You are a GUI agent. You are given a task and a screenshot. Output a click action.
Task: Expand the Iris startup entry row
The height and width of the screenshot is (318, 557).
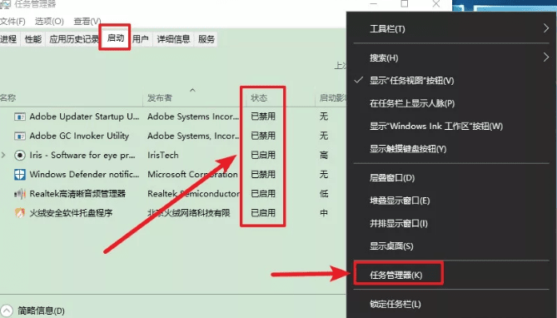(3, 155)
